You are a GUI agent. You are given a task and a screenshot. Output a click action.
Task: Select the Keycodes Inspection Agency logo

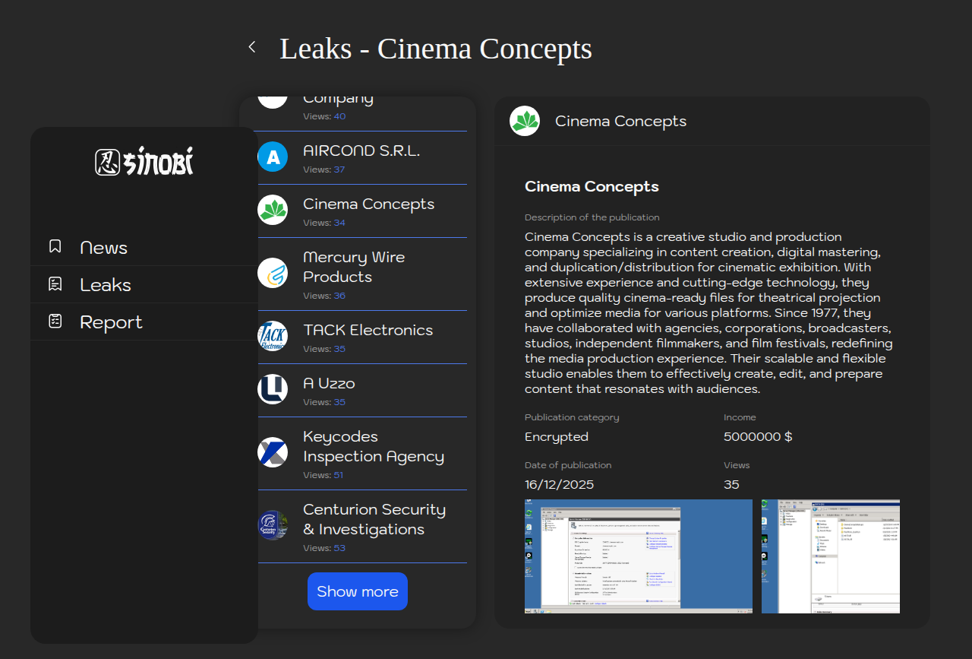273,452
